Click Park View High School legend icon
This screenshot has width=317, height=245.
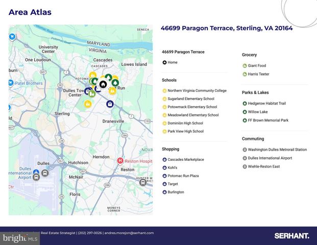coord(164,131)
